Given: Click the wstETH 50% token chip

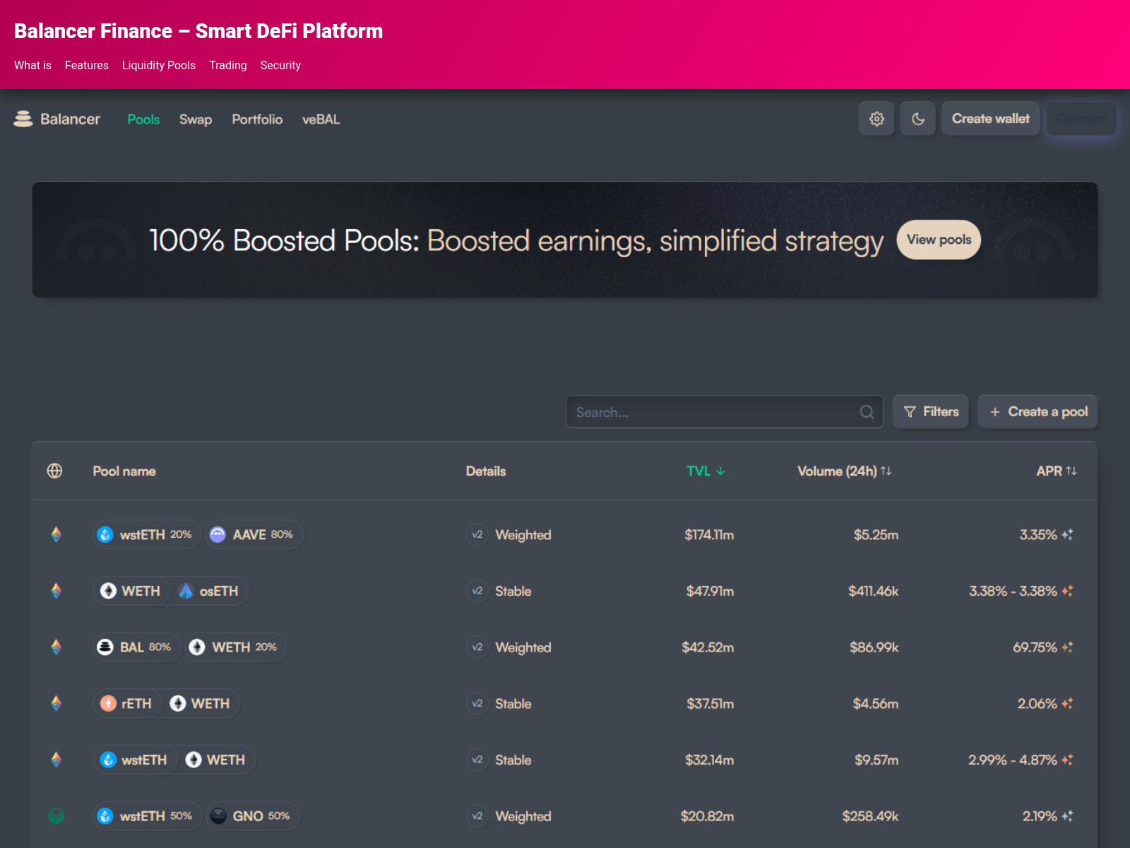Looking at the screenshot, I should coord(147,816).
